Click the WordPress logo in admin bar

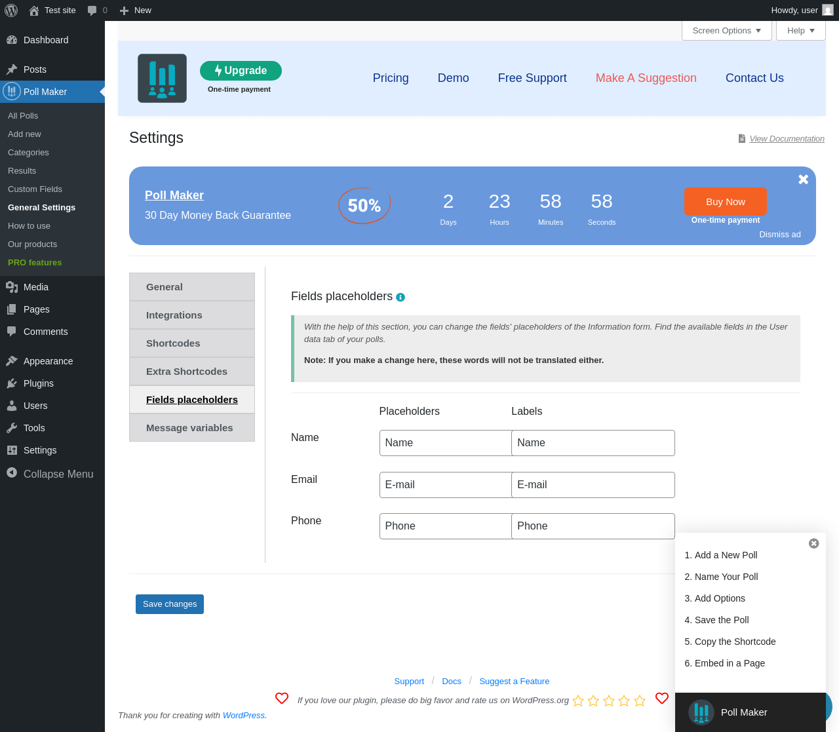pos(11,10)
